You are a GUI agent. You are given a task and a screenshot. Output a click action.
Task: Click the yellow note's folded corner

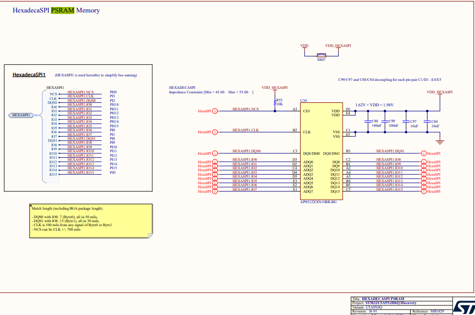tap(150, 236)
